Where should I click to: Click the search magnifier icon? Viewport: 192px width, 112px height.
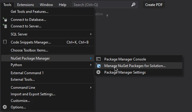point(133,5)
